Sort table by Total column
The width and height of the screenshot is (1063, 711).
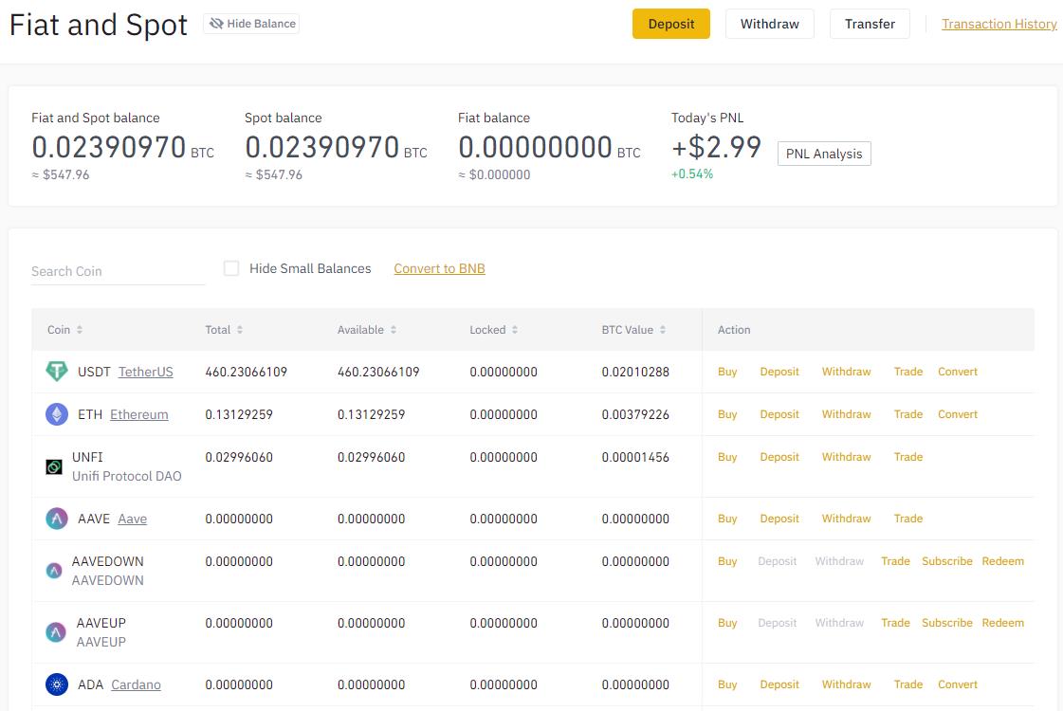[224, 330]
